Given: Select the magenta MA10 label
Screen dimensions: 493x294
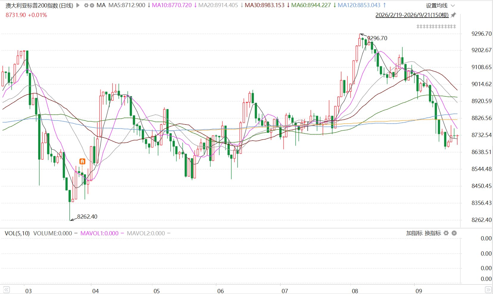Looking at the screenshot, I should click(172, 5).
